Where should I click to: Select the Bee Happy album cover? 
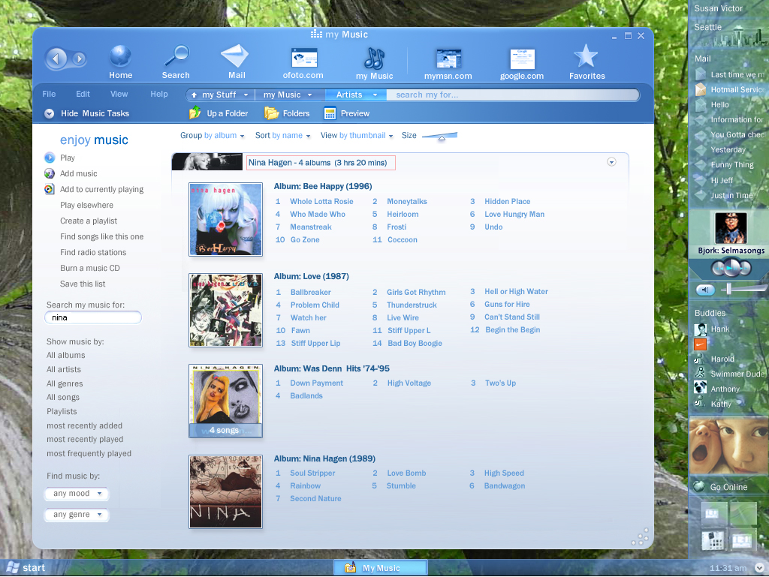[x=225, y=219]
